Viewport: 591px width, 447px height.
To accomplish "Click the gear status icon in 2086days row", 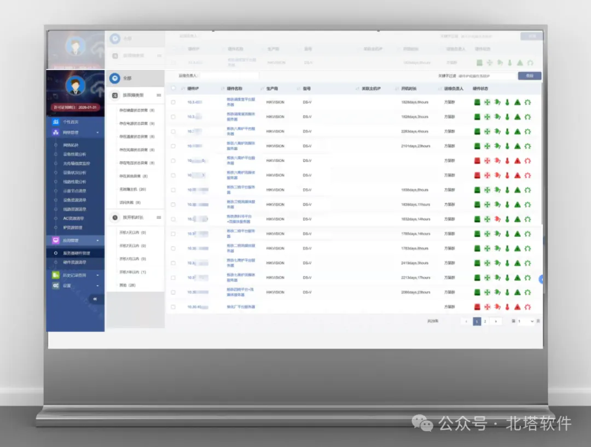I will pos(528,293).
